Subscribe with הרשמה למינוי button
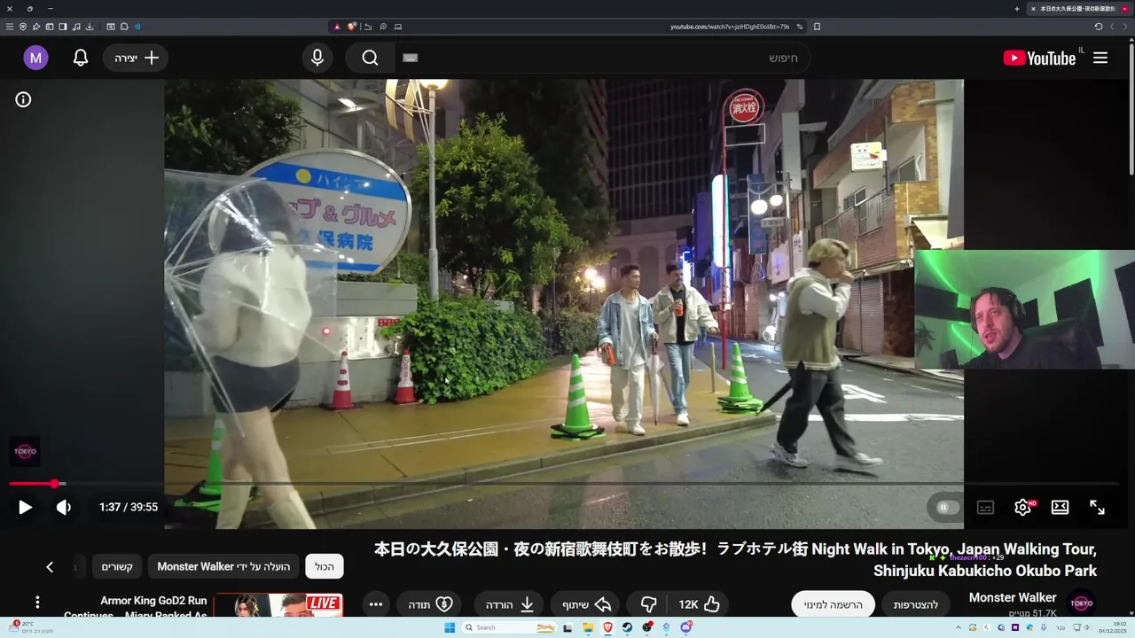This screenshot has height=638, width=1135. point(833,604)
